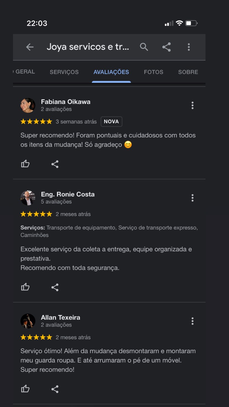Open more options for Fabiana Oikawa's review
Image resolution: width=229 pixels, height=407 pixels.
(x=192, y=105)
